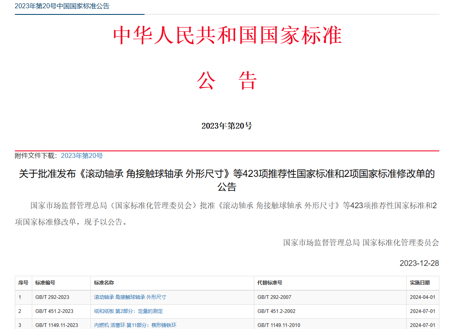Image resolution: width=467 pixels, height=329 pixels.
Task: Select the GB/T 292-2023 standard number cell
Action: (x=52, y=297)
